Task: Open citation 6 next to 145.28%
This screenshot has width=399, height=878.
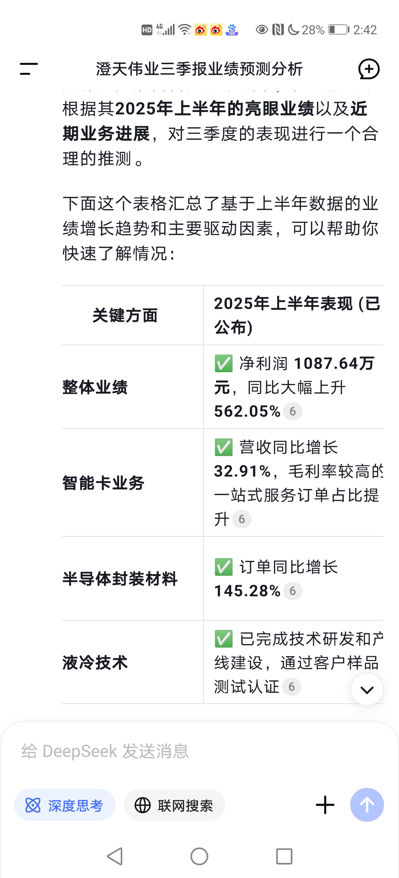Action: [293, 591]
